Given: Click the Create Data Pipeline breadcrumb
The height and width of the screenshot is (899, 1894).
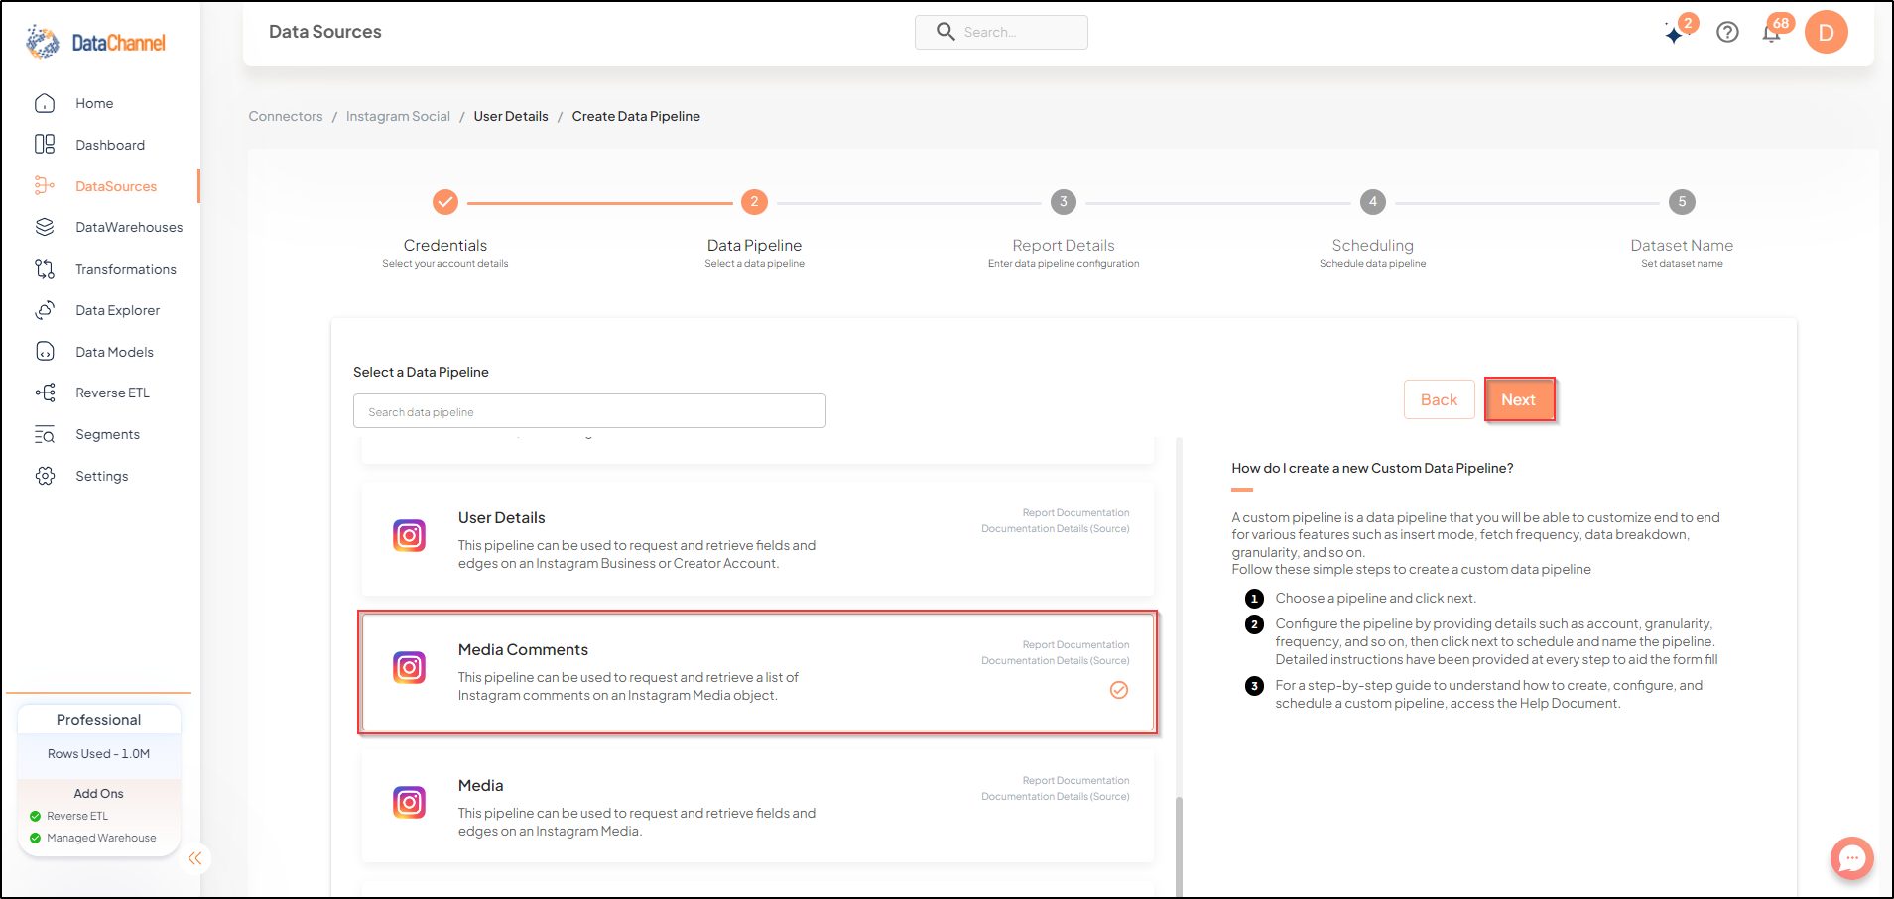Looking at the screenshot, I should click(x=636, y=116).
